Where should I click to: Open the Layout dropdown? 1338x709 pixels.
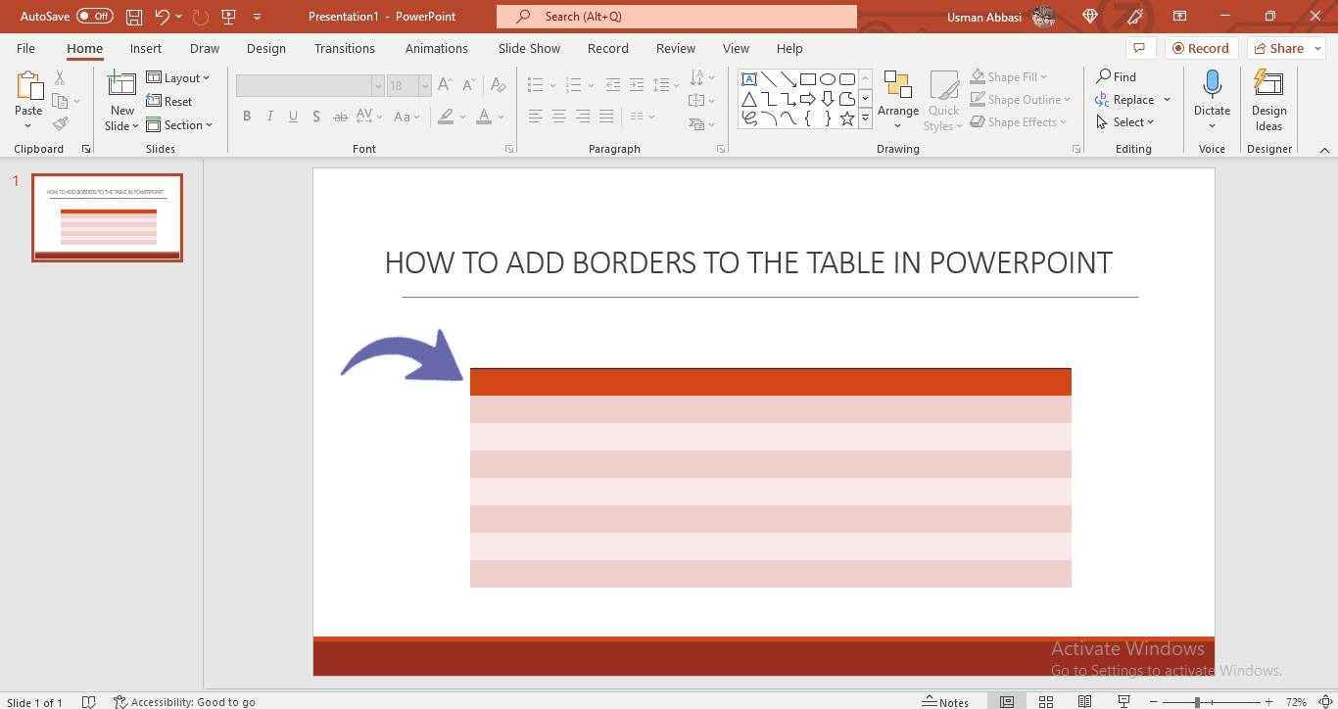tap(178, 78)
